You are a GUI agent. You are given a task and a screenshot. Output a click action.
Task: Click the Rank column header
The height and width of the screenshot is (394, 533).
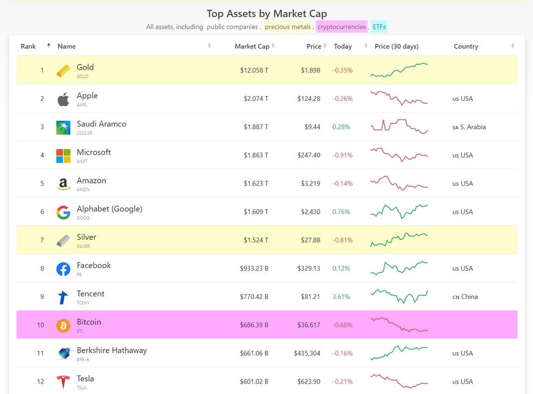click(28, 46)
